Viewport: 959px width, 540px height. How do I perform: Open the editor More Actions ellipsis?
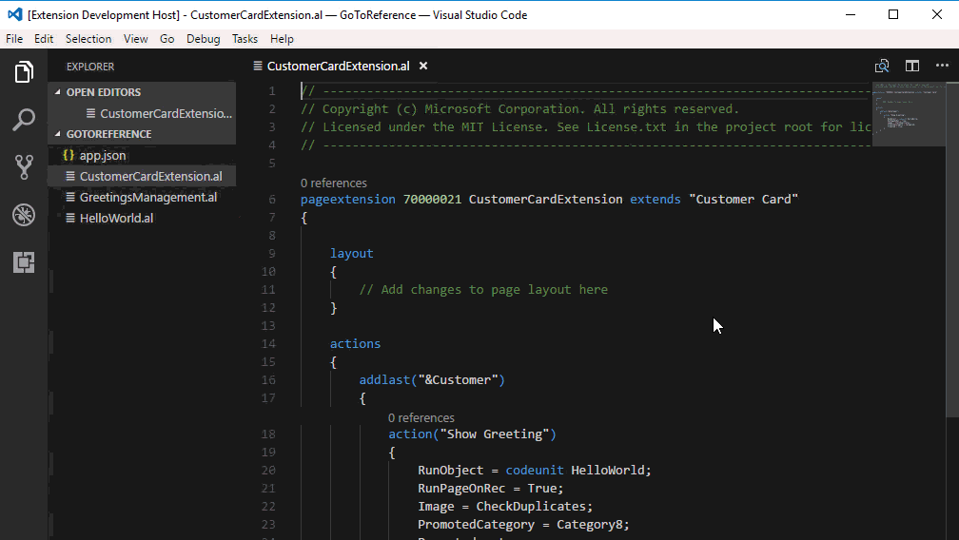click(x=941, y=67)
